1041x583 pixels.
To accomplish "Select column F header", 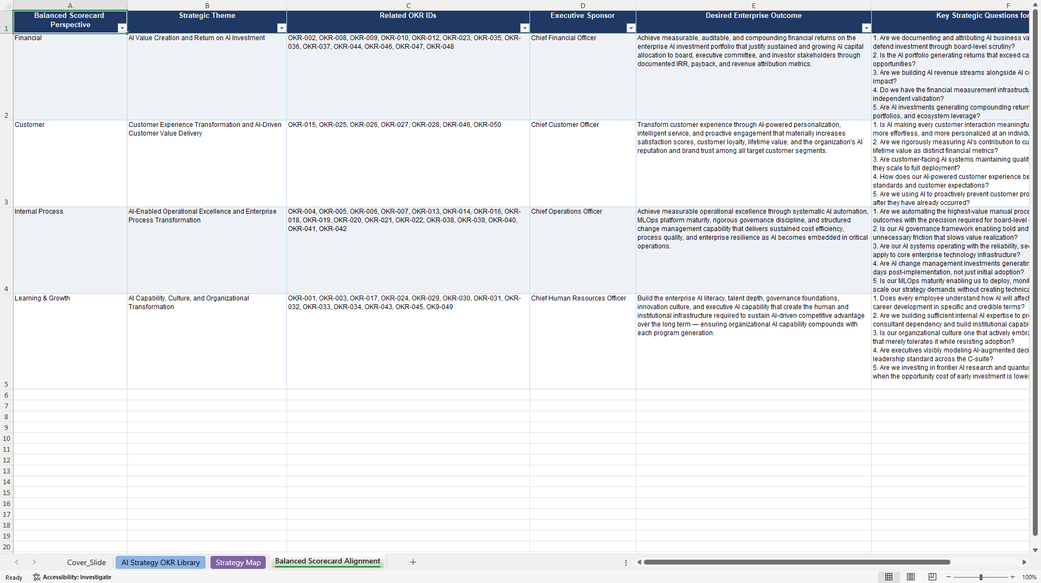I will 950,5.
